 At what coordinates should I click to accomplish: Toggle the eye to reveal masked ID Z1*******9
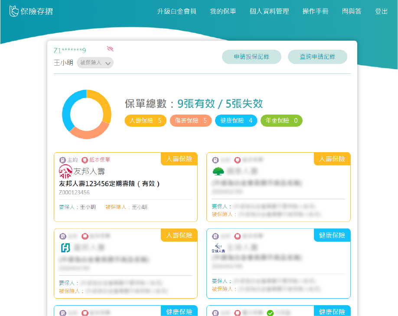(110, 49)
